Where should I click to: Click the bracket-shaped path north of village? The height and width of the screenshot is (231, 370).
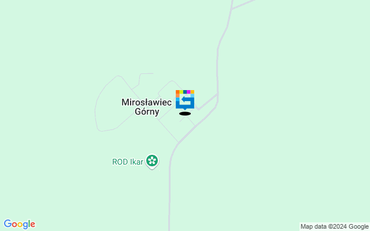141,80
